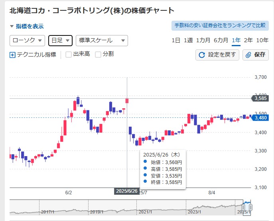Viewport: 274px width, 221px height.
Task: Select the 1カ月 period tab
Action: [203, 40]
